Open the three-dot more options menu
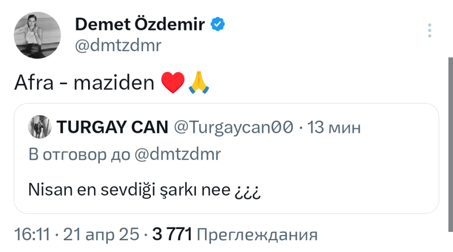Viewport: 453px width, 252px height. click(429, 30)
